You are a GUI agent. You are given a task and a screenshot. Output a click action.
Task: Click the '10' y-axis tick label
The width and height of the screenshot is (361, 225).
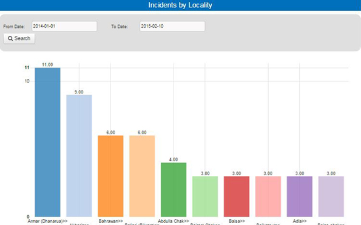tap(27, 81)
